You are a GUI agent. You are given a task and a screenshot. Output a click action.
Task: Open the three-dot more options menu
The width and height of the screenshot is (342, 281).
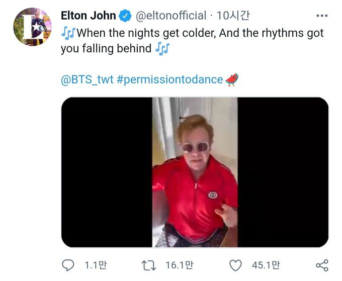pos(321,16)
